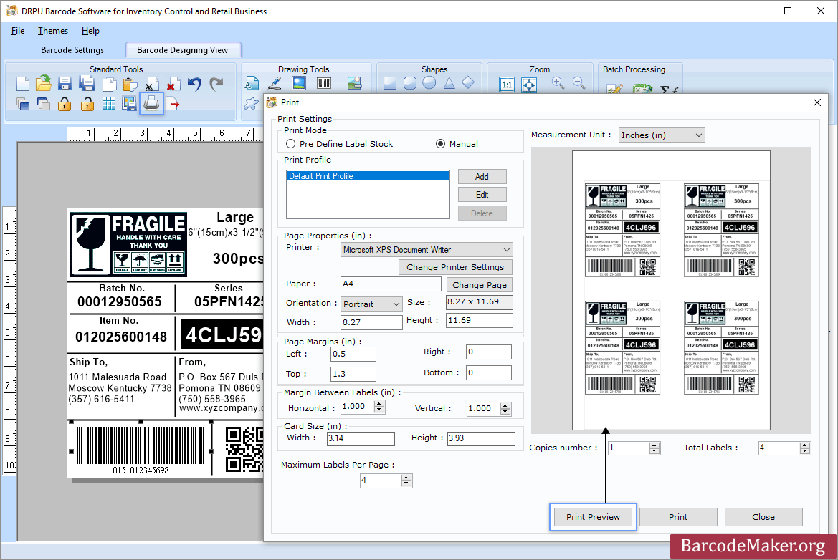
Task: Toggle the grid display tool
Action: (x=108, y=104)
